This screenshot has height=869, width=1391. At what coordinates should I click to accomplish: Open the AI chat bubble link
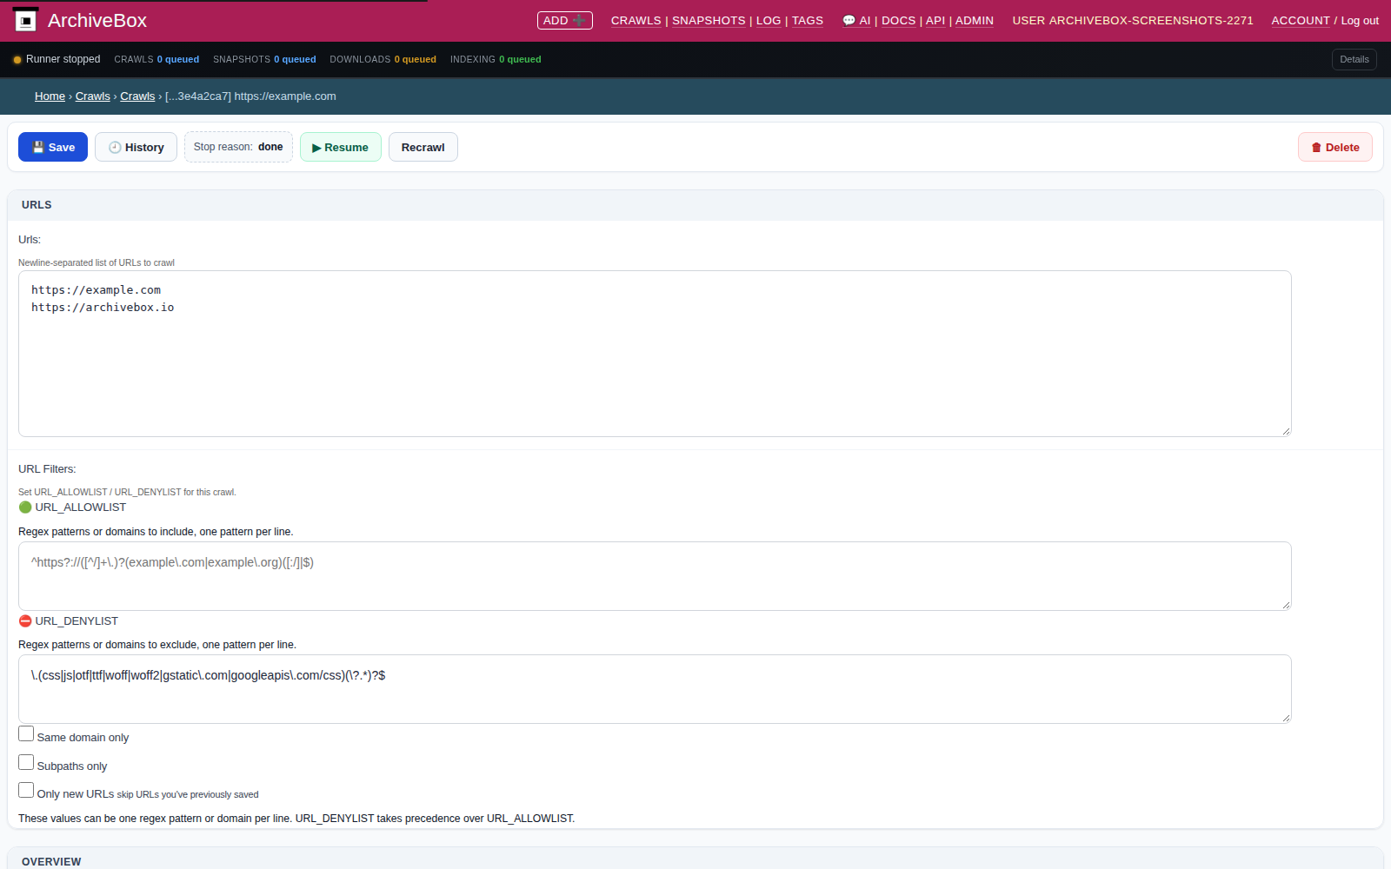(856, 20)
